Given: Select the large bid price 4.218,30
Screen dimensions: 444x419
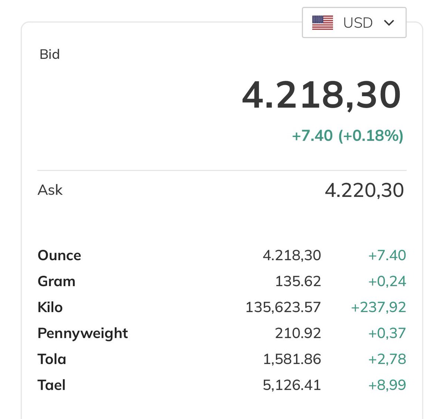Looking at the screenshot, I should (x=322, y=95).
